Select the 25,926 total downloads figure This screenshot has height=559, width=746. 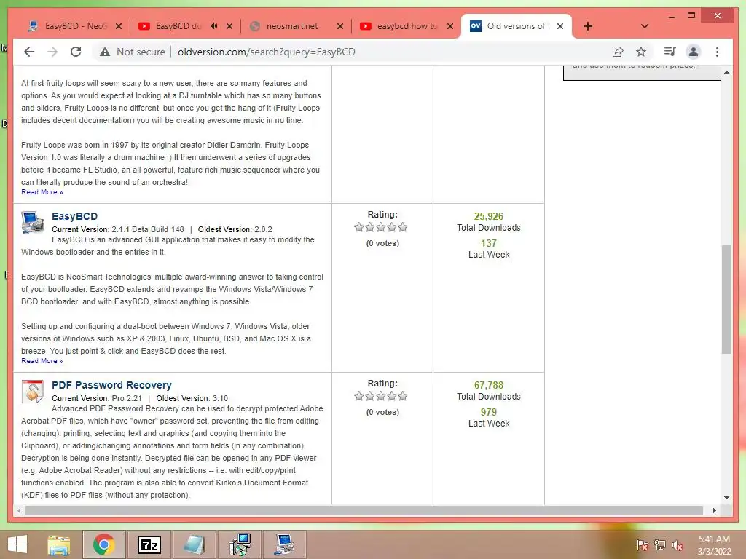point(489,216)
